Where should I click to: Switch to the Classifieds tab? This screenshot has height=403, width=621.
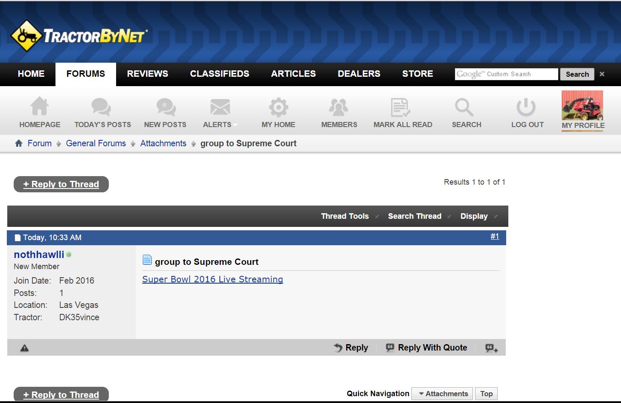219,74
